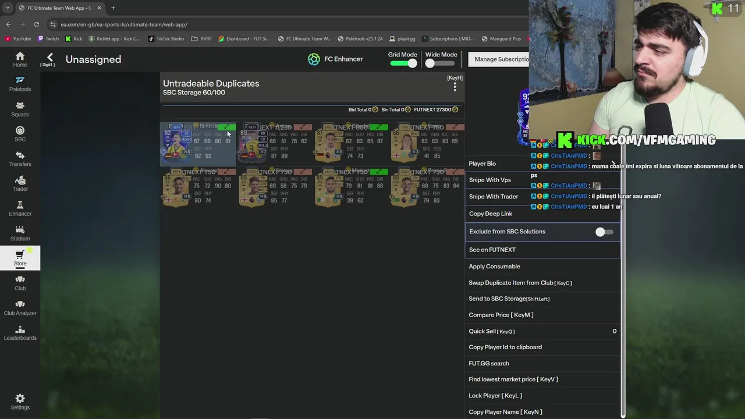Toggle Exclude from SBC Solutions switch

604,232
